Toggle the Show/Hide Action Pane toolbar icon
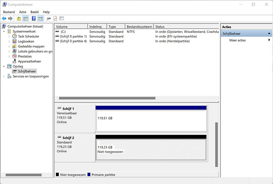 tap(41, 18)
